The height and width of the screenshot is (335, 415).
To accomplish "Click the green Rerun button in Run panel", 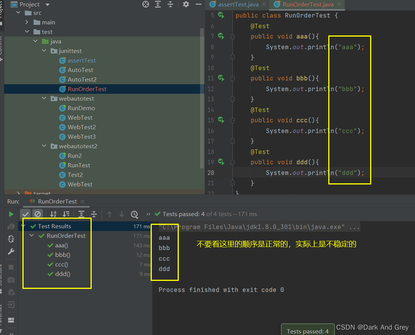I will (11, 214).
